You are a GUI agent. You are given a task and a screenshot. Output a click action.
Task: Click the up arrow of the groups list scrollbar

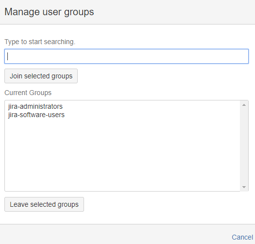pos(244,105)
